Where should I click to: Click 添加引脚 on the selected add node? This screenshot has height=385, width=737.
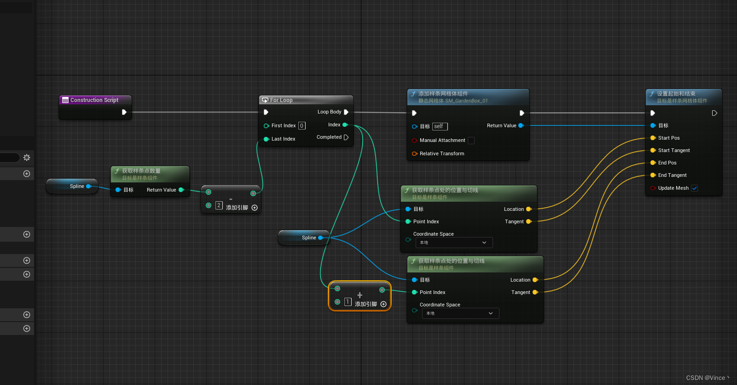371,304
